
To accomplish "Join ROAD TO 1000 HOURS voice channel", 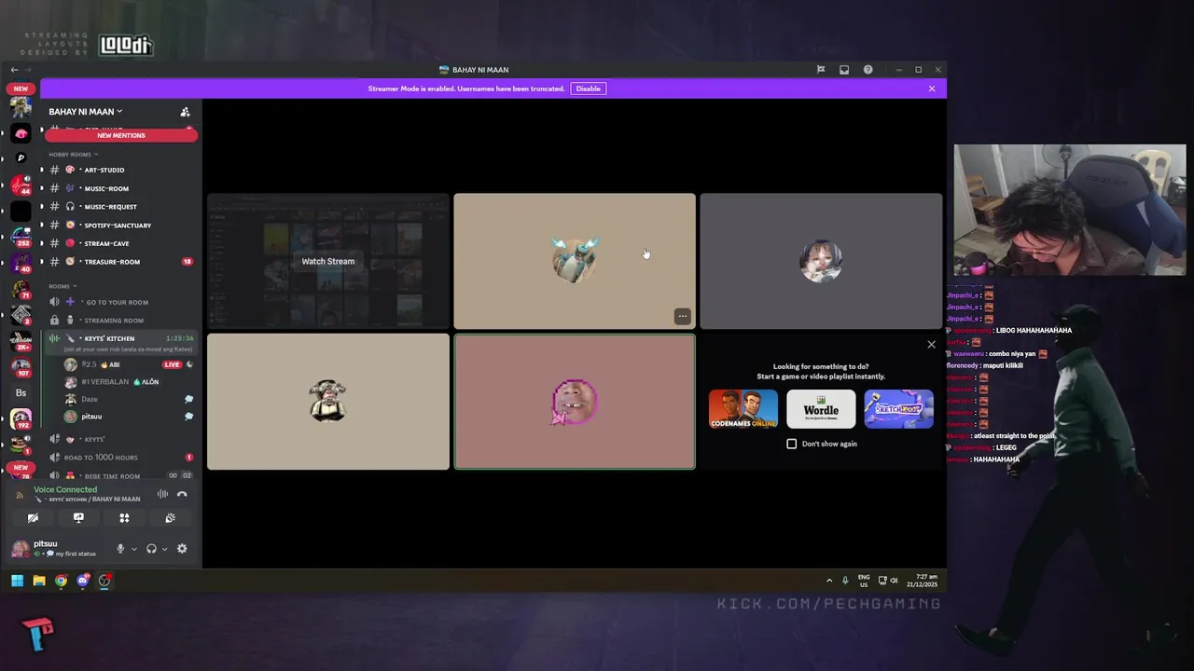I will pos(121,458).
